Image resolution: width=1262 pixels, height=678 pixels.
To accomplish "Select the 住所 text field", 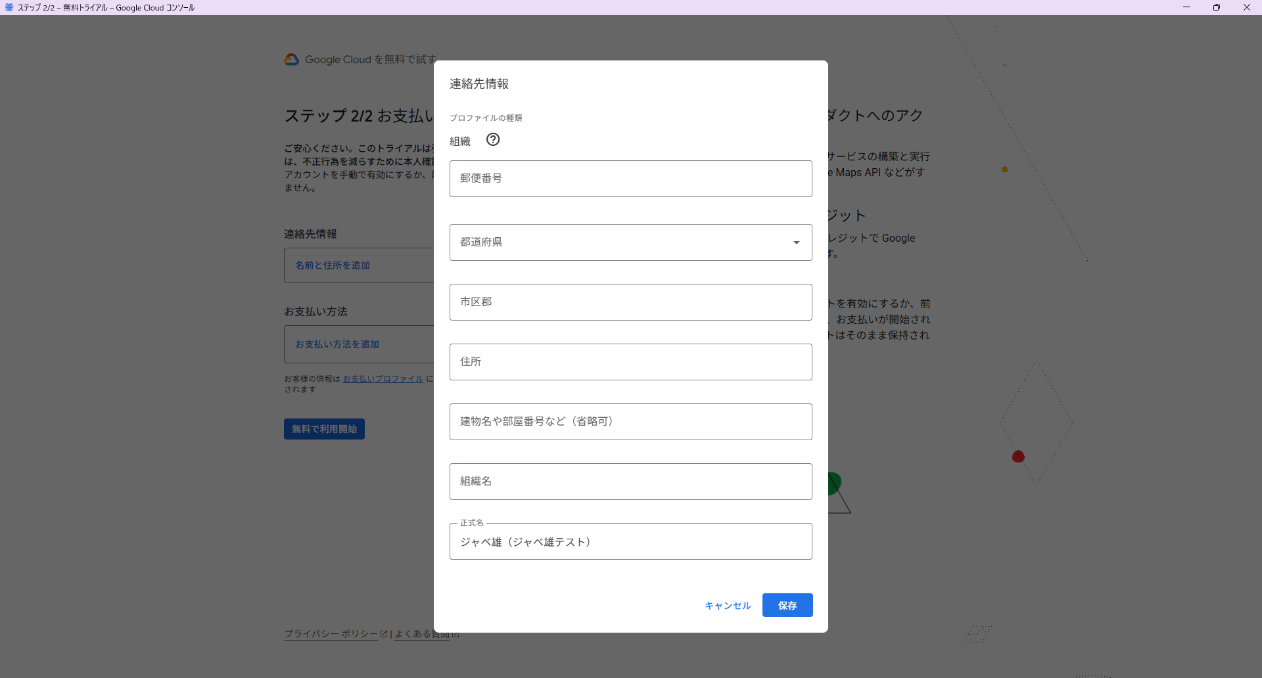I will click(630, 362).
